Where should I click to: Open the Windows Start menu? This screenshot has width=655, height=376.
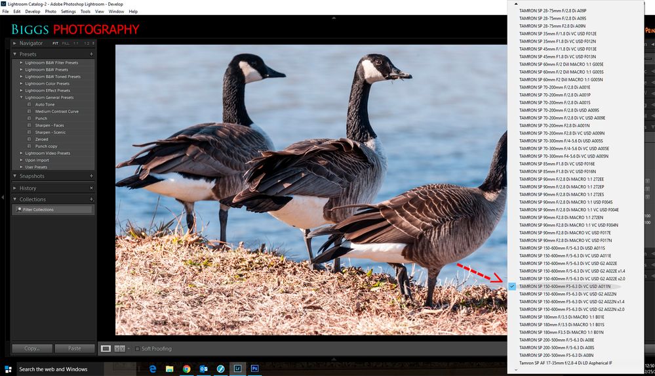tap(8, 369)
